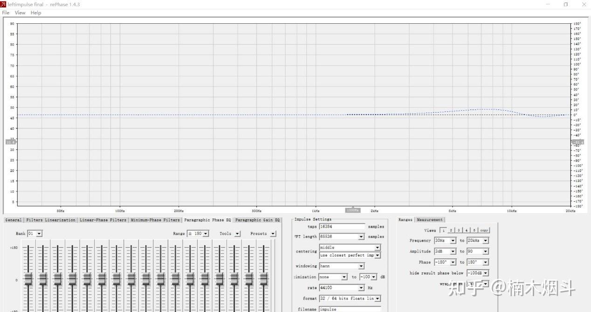Expand the 'hide result phase below' dropdown
591x312 pixels.
[478, 273]
